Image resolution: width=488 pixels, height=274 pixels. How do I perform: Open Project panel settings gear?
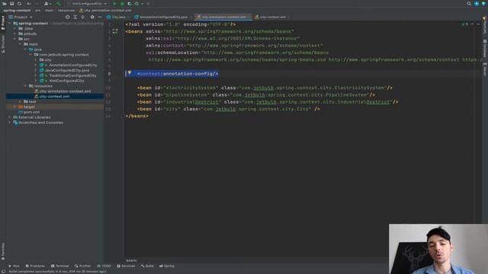point(92,17)
